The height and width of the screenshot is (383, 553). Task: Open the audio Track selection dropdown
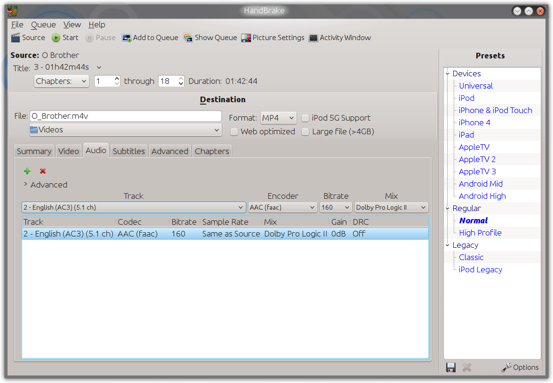pyautogui.click(x=134, y=208)
